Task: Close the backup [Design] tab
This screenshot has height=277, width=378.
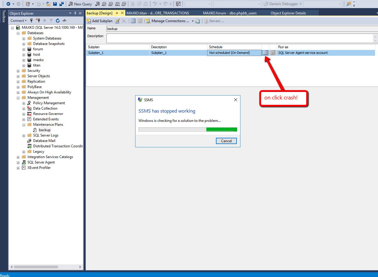Action: (x=122, y=13)
